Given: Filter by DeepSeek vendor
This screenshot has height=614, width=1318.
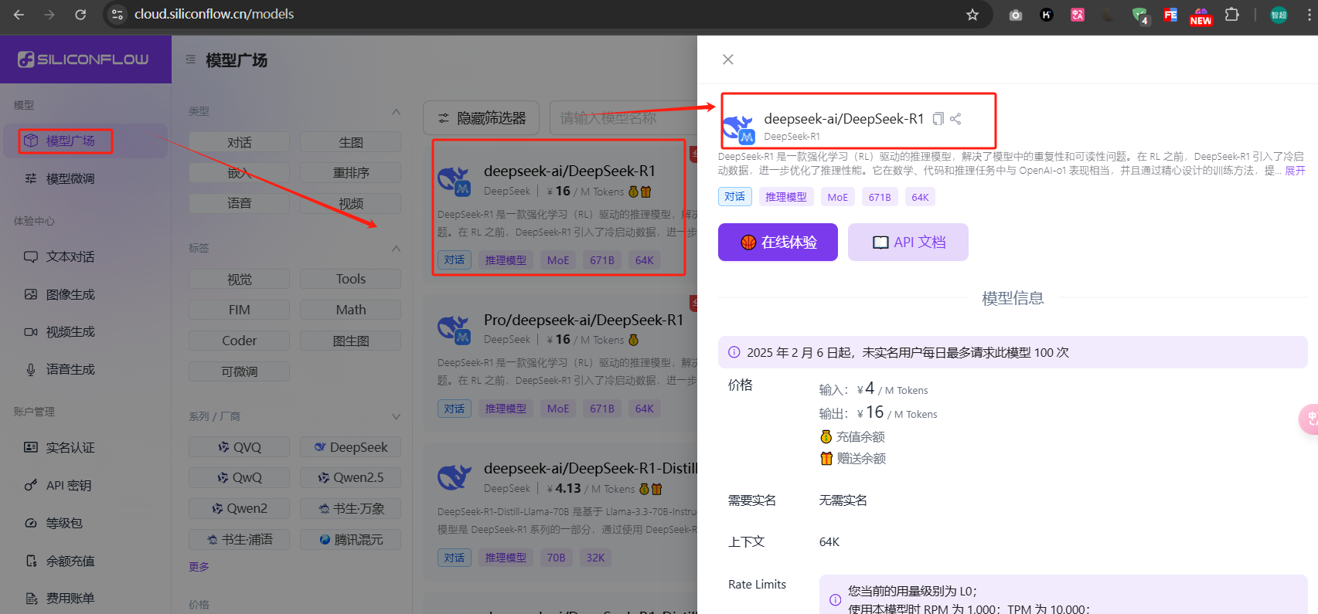Looking at the screenshot, I should coord(350,447).
